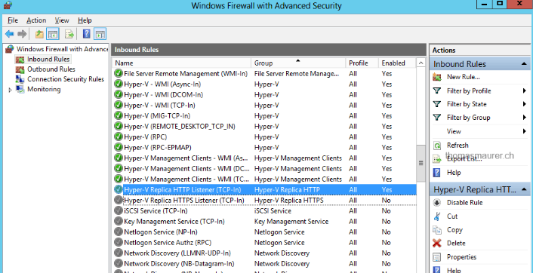Select Hyper-V (RPC-EPMAP) rule
The width and height of the screenshot is (533, 273).
(263, 148)
